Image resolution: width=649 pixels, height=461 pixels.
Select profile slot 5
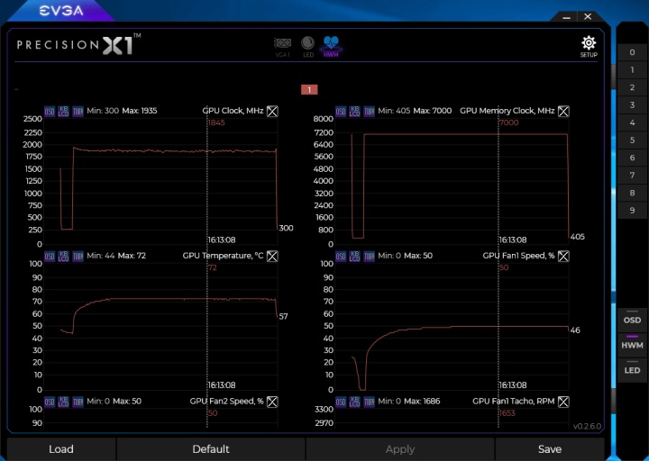click(x=632, y=140)
